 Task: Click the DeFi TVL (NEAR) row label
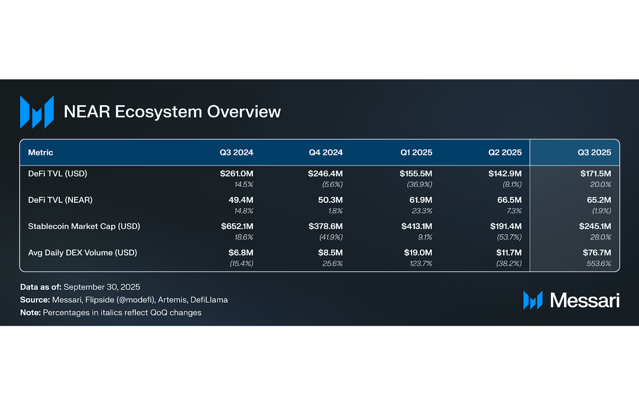tap(60, 200)
